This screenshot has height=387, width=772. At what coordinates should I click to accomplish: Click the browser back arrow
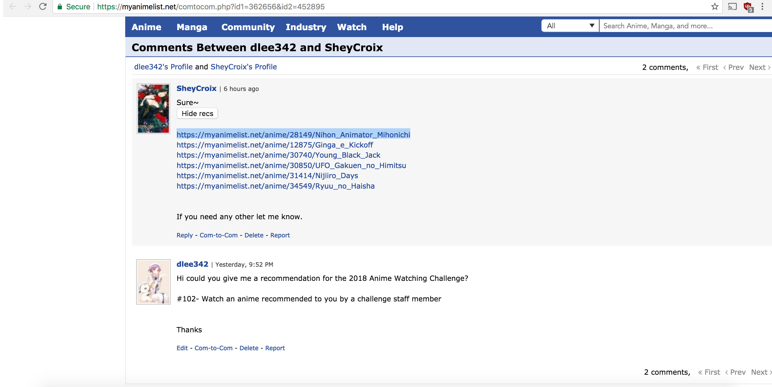tap(13, 6)
